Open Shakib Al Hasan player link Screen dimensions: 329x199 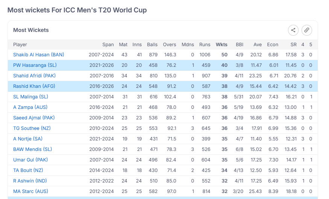tap(38, 55)
